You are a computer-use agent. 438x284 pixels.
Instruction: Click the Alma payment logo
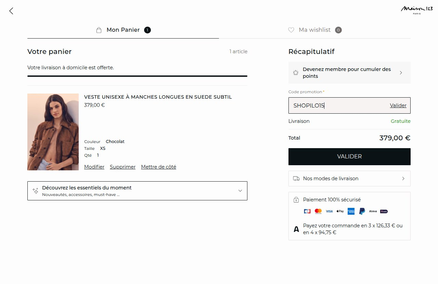coord(373,211)
